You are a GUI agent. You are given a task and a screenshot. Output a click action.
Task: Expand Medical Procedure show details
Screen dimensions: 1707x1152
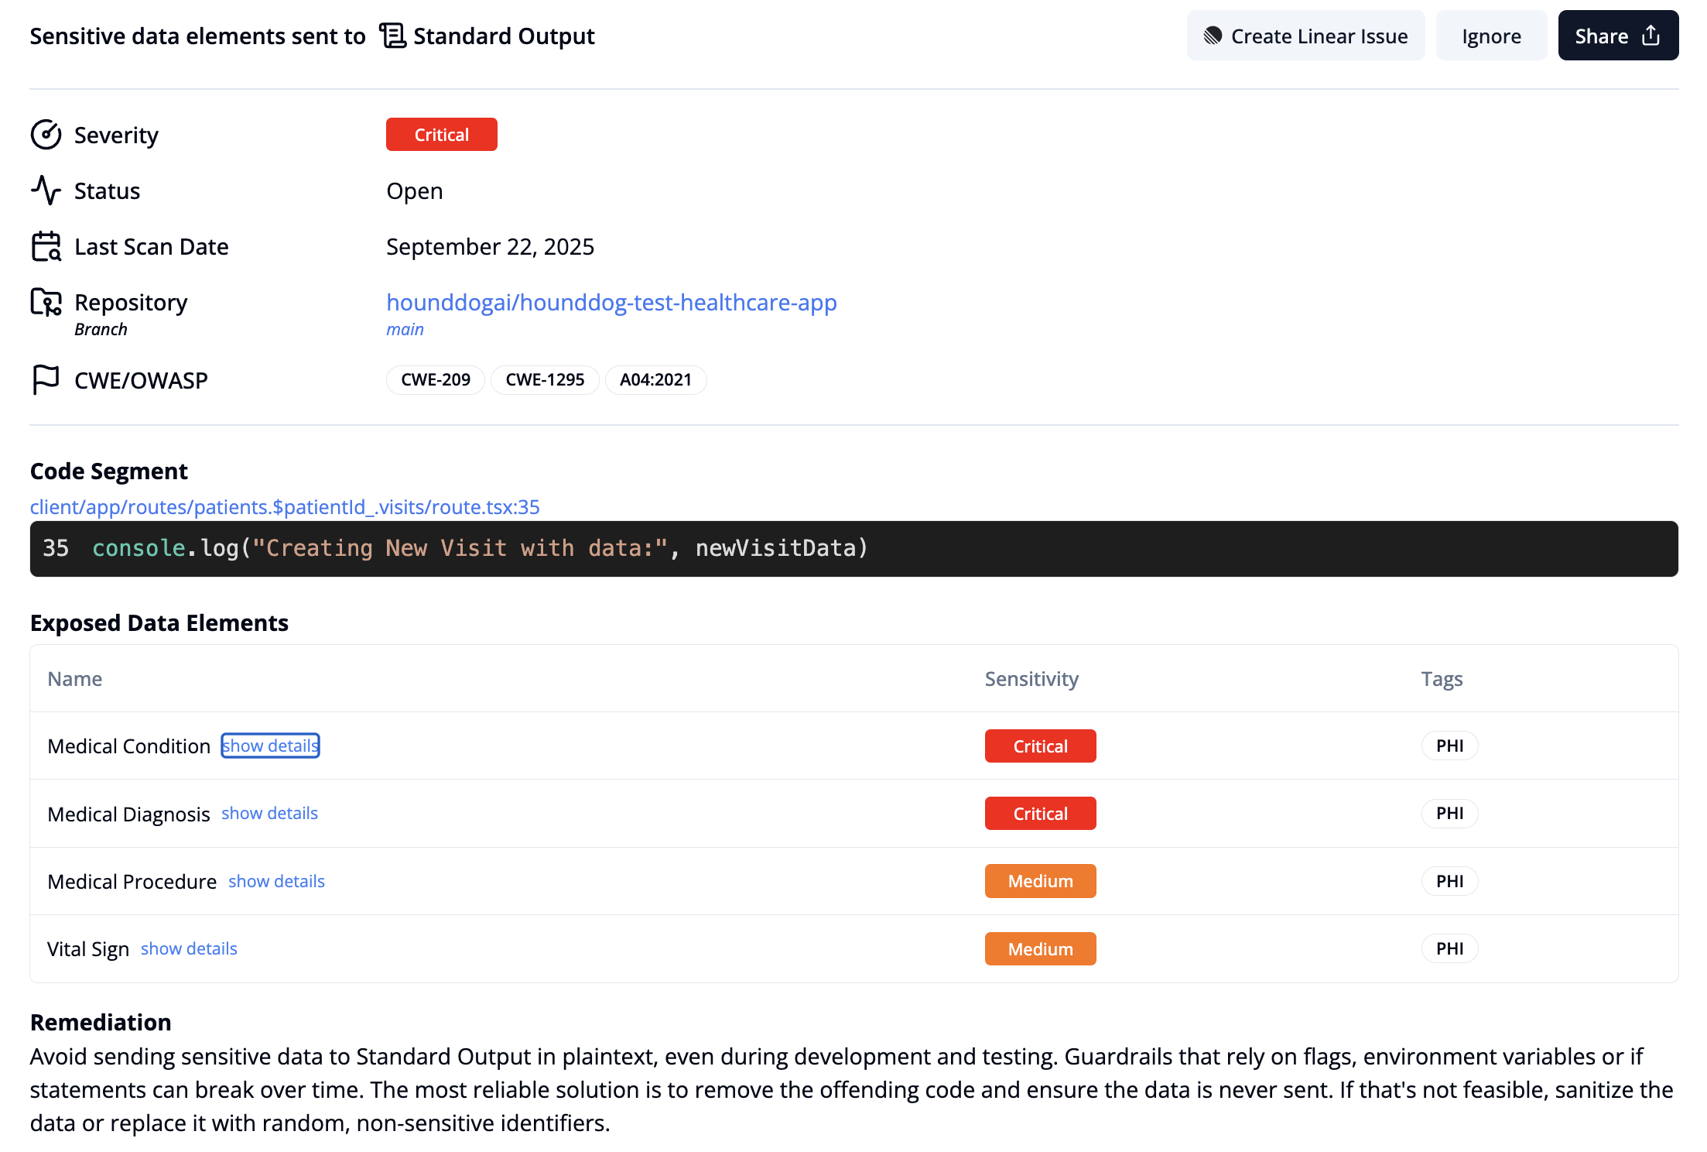pos(276,881)
